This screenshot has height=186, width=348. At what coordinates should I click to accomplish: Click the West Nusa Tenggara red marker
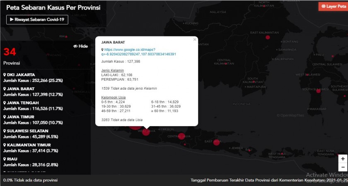pyautogui.click(x=282, y=153)
